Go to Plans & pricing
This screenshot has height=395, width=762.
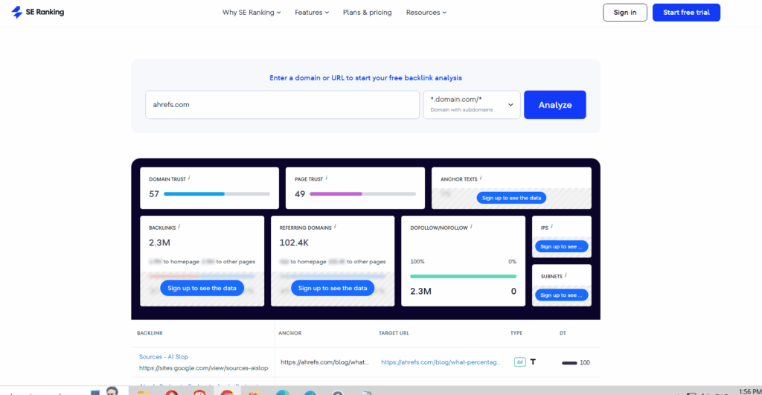coord(367,13)
